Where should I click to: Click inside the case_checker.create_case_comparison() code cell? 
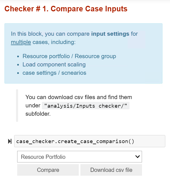tap(90, 141)
